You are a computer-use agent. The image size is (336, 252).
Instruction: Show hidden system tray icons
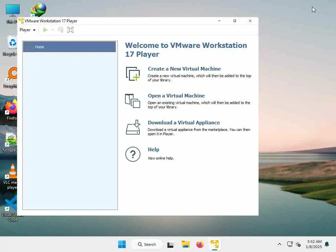[280, 244]
